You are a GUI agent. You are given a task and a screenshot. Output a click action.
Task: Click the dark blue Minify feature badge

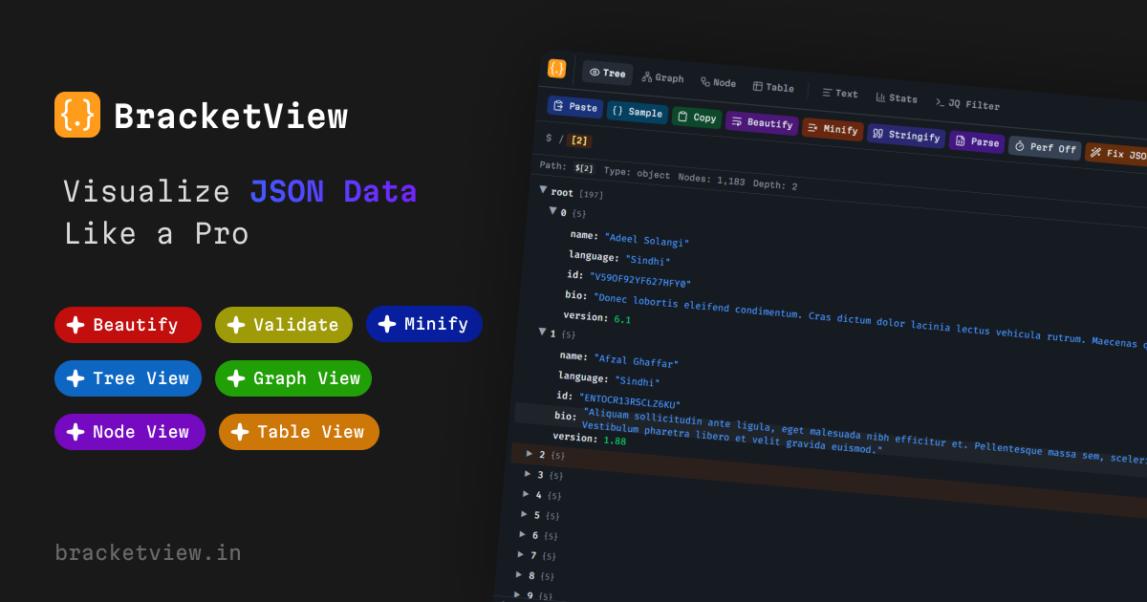424,324
